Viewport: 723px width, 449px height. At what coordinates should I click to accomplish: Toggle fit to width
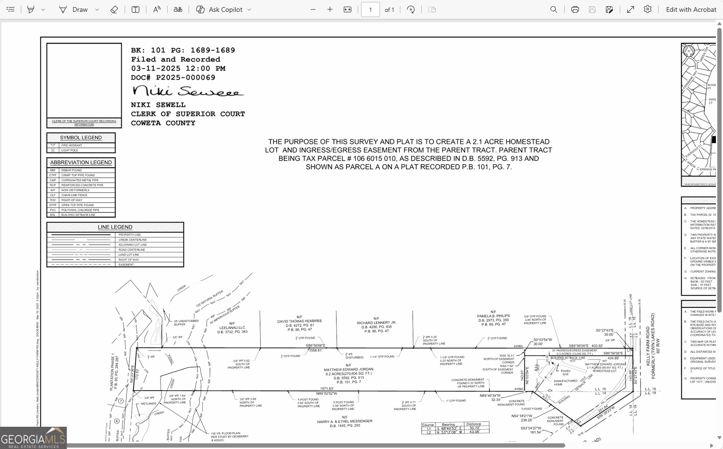click(348, 9)
